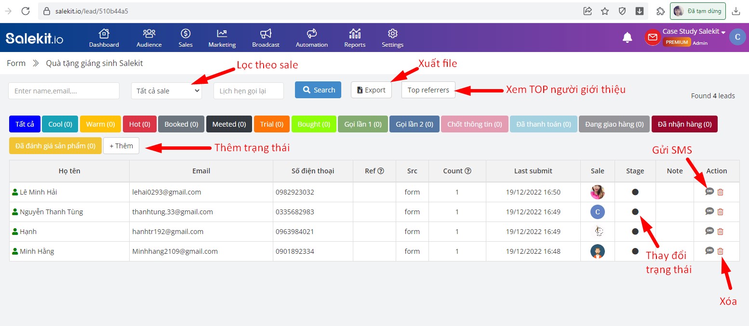Screen dimensions: 749x326
Task: Click the Count column help icon
Action: tap(468, 171)
